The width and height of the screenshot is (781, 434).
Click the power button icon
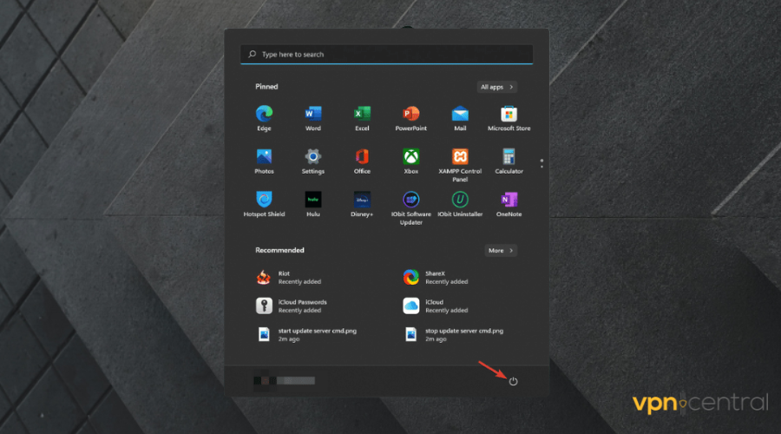pyautogui.click(x=513, y=381)
